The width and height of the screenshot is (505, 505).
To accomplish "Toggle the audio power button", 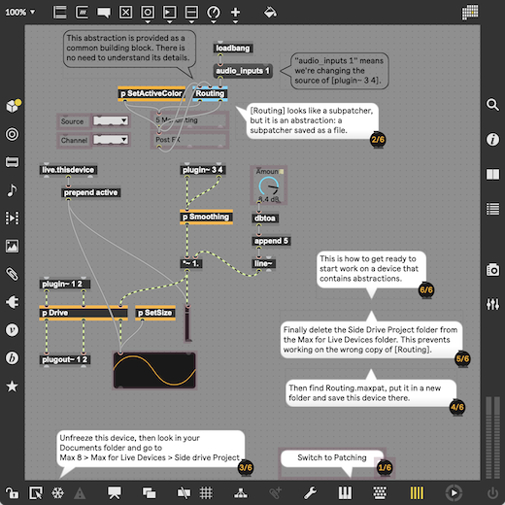I will [x=492, y=493].
